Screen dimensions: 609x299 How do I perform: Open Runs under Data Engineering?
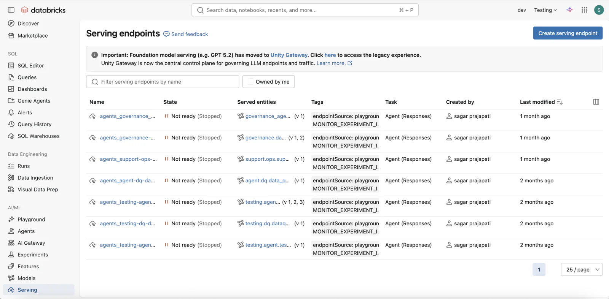point(24,166)
